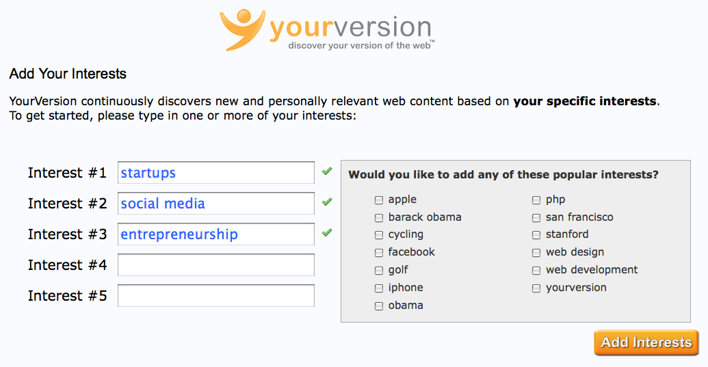Check the php checkbox
Screen dimensions: 708x367
(x=536, y=200)
